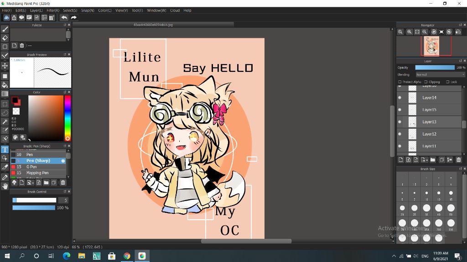Click the brush size slider in Brush Control
Viewport: 467px width, 262px height.
[x=34, y=200]
